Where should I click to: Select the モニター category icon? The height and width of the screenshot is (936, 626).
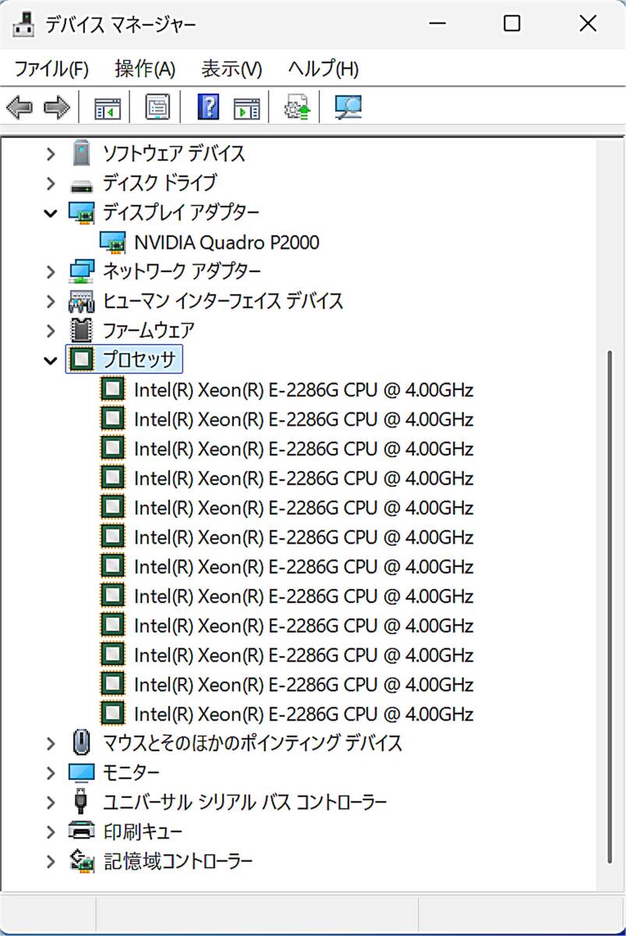click(x=81, y=772)
